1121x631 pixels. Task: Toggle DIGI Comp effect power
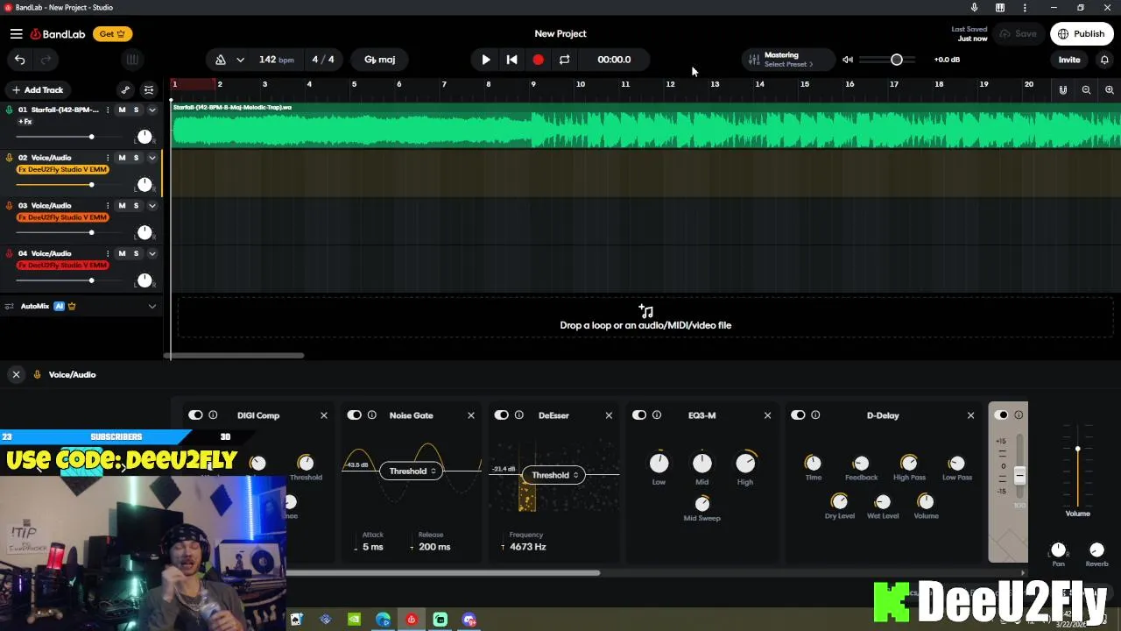[x=195, y=415]
